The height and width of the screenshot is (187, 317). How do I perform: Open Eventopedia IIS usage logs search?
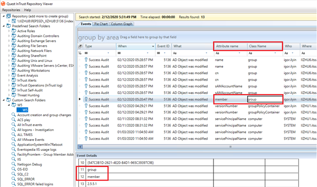pos(37,149)
